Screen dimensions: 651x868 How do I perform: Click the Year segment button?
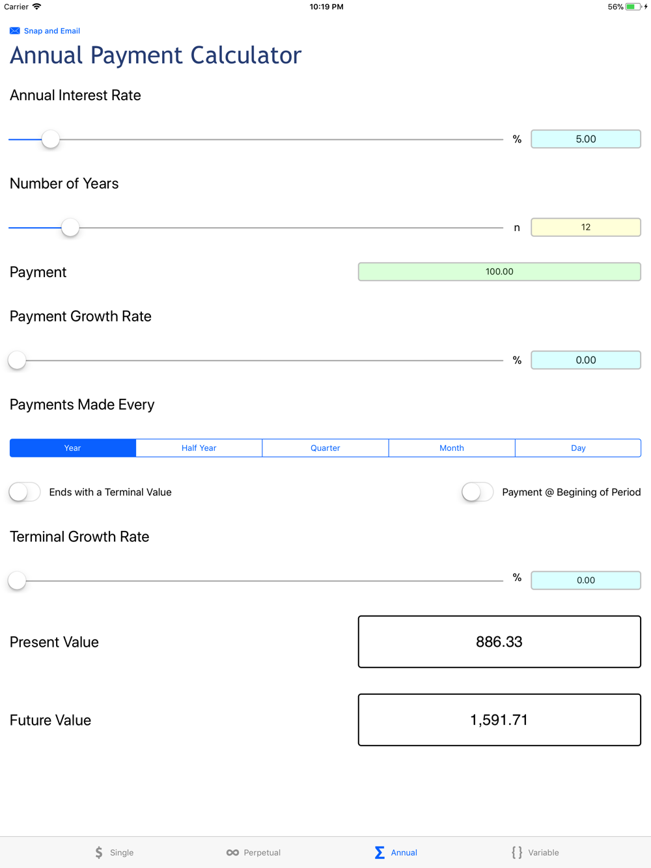click(72, 448)
